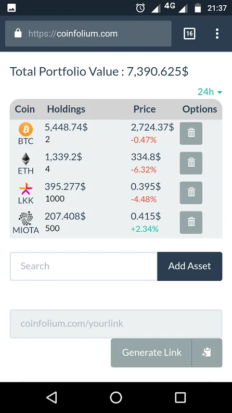The height and width of the screenshot is (413, 232).
Task: Open the 24h timeframe dropdown
Action: click(x=210, y=92)
